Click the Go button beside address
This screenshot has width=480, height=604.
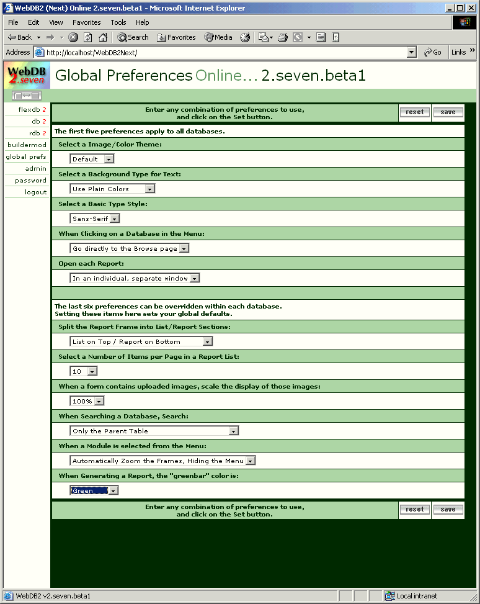(433, 52)
